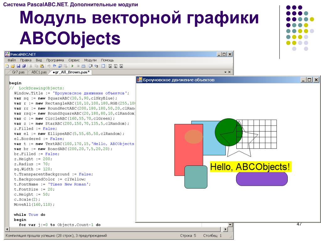The width and height of the screenshot is (321, 241).
Task: Click the 'Столбец 1' status bar entry
Action: pyautogui.click(x=212, y=235)
